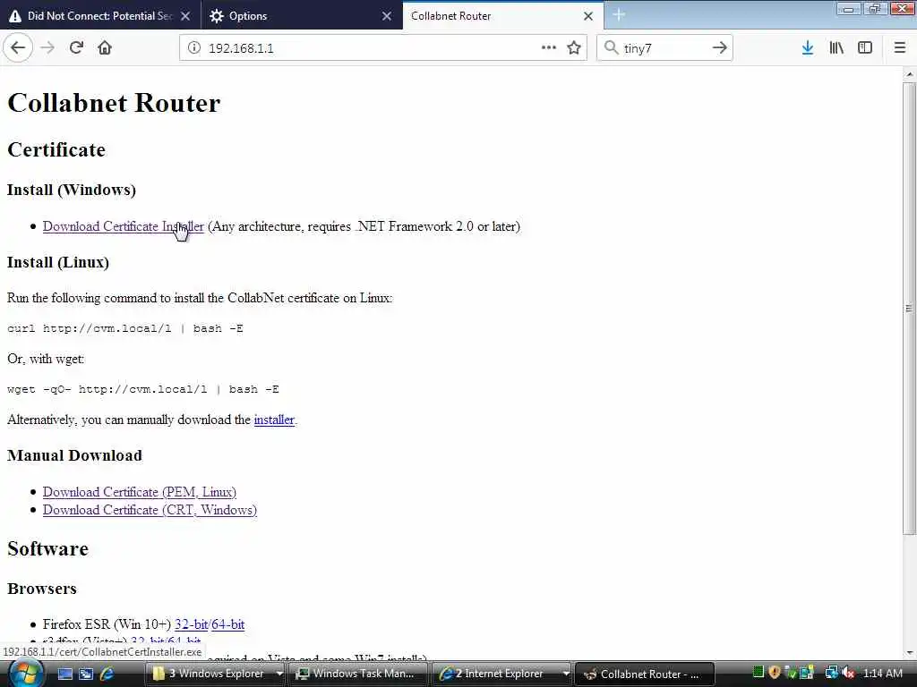This screenshot has width=917, height=687.
Task: Download Firefox ESR 32-bit
Action: [191, 623]
